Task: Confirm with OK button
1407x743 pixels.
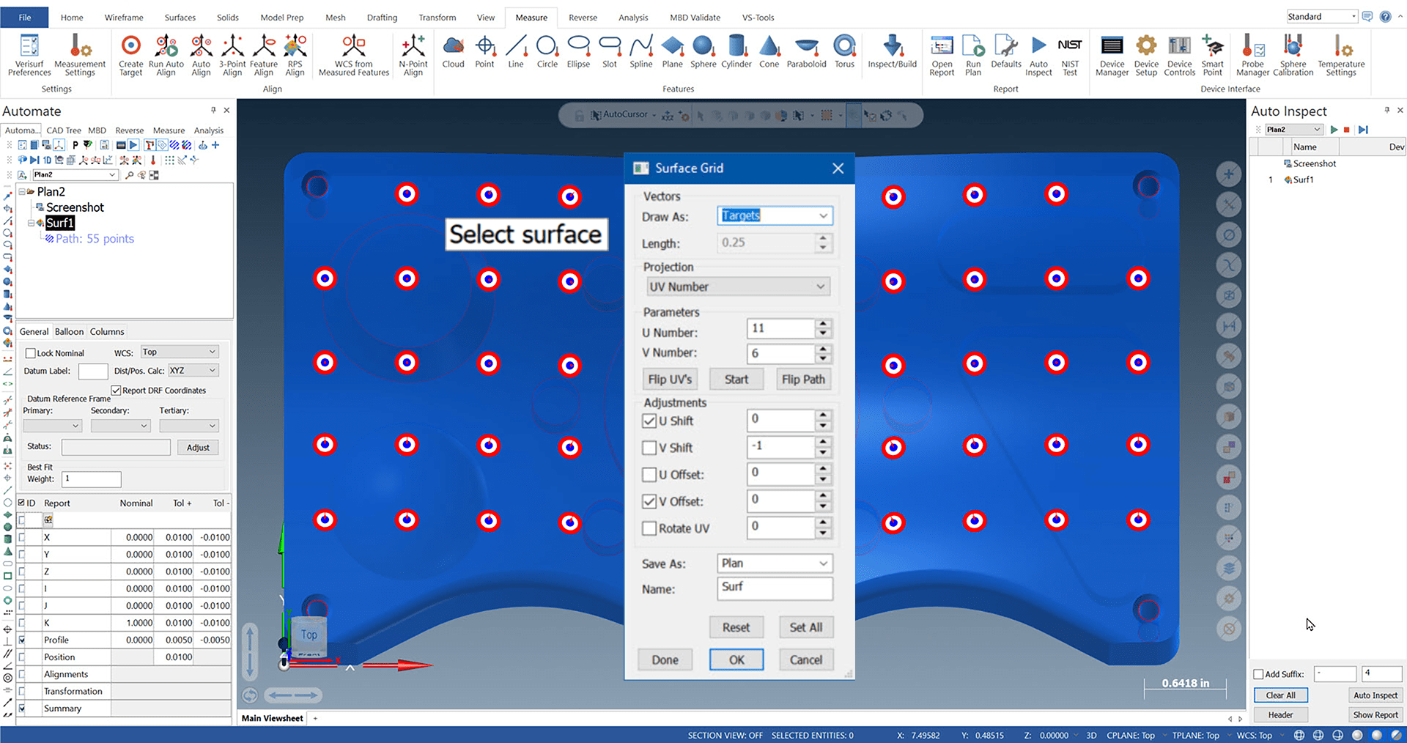Action: point(736,659)
